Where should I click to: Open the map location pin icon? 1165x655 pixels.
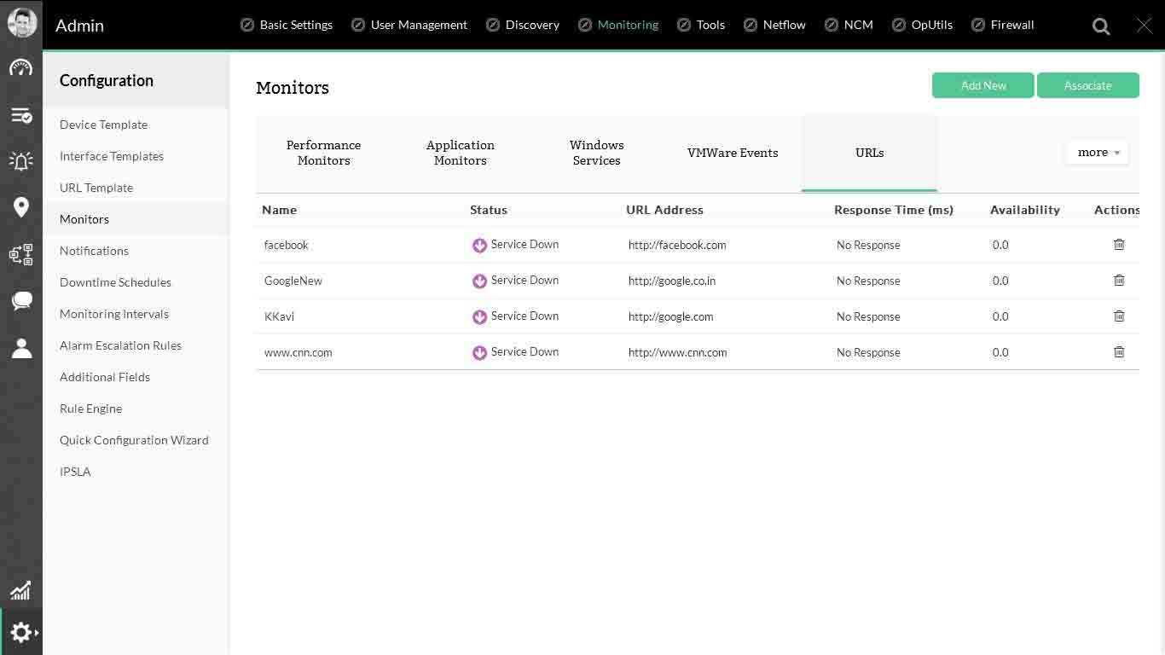pyautogui.click(x=21, y=207)
